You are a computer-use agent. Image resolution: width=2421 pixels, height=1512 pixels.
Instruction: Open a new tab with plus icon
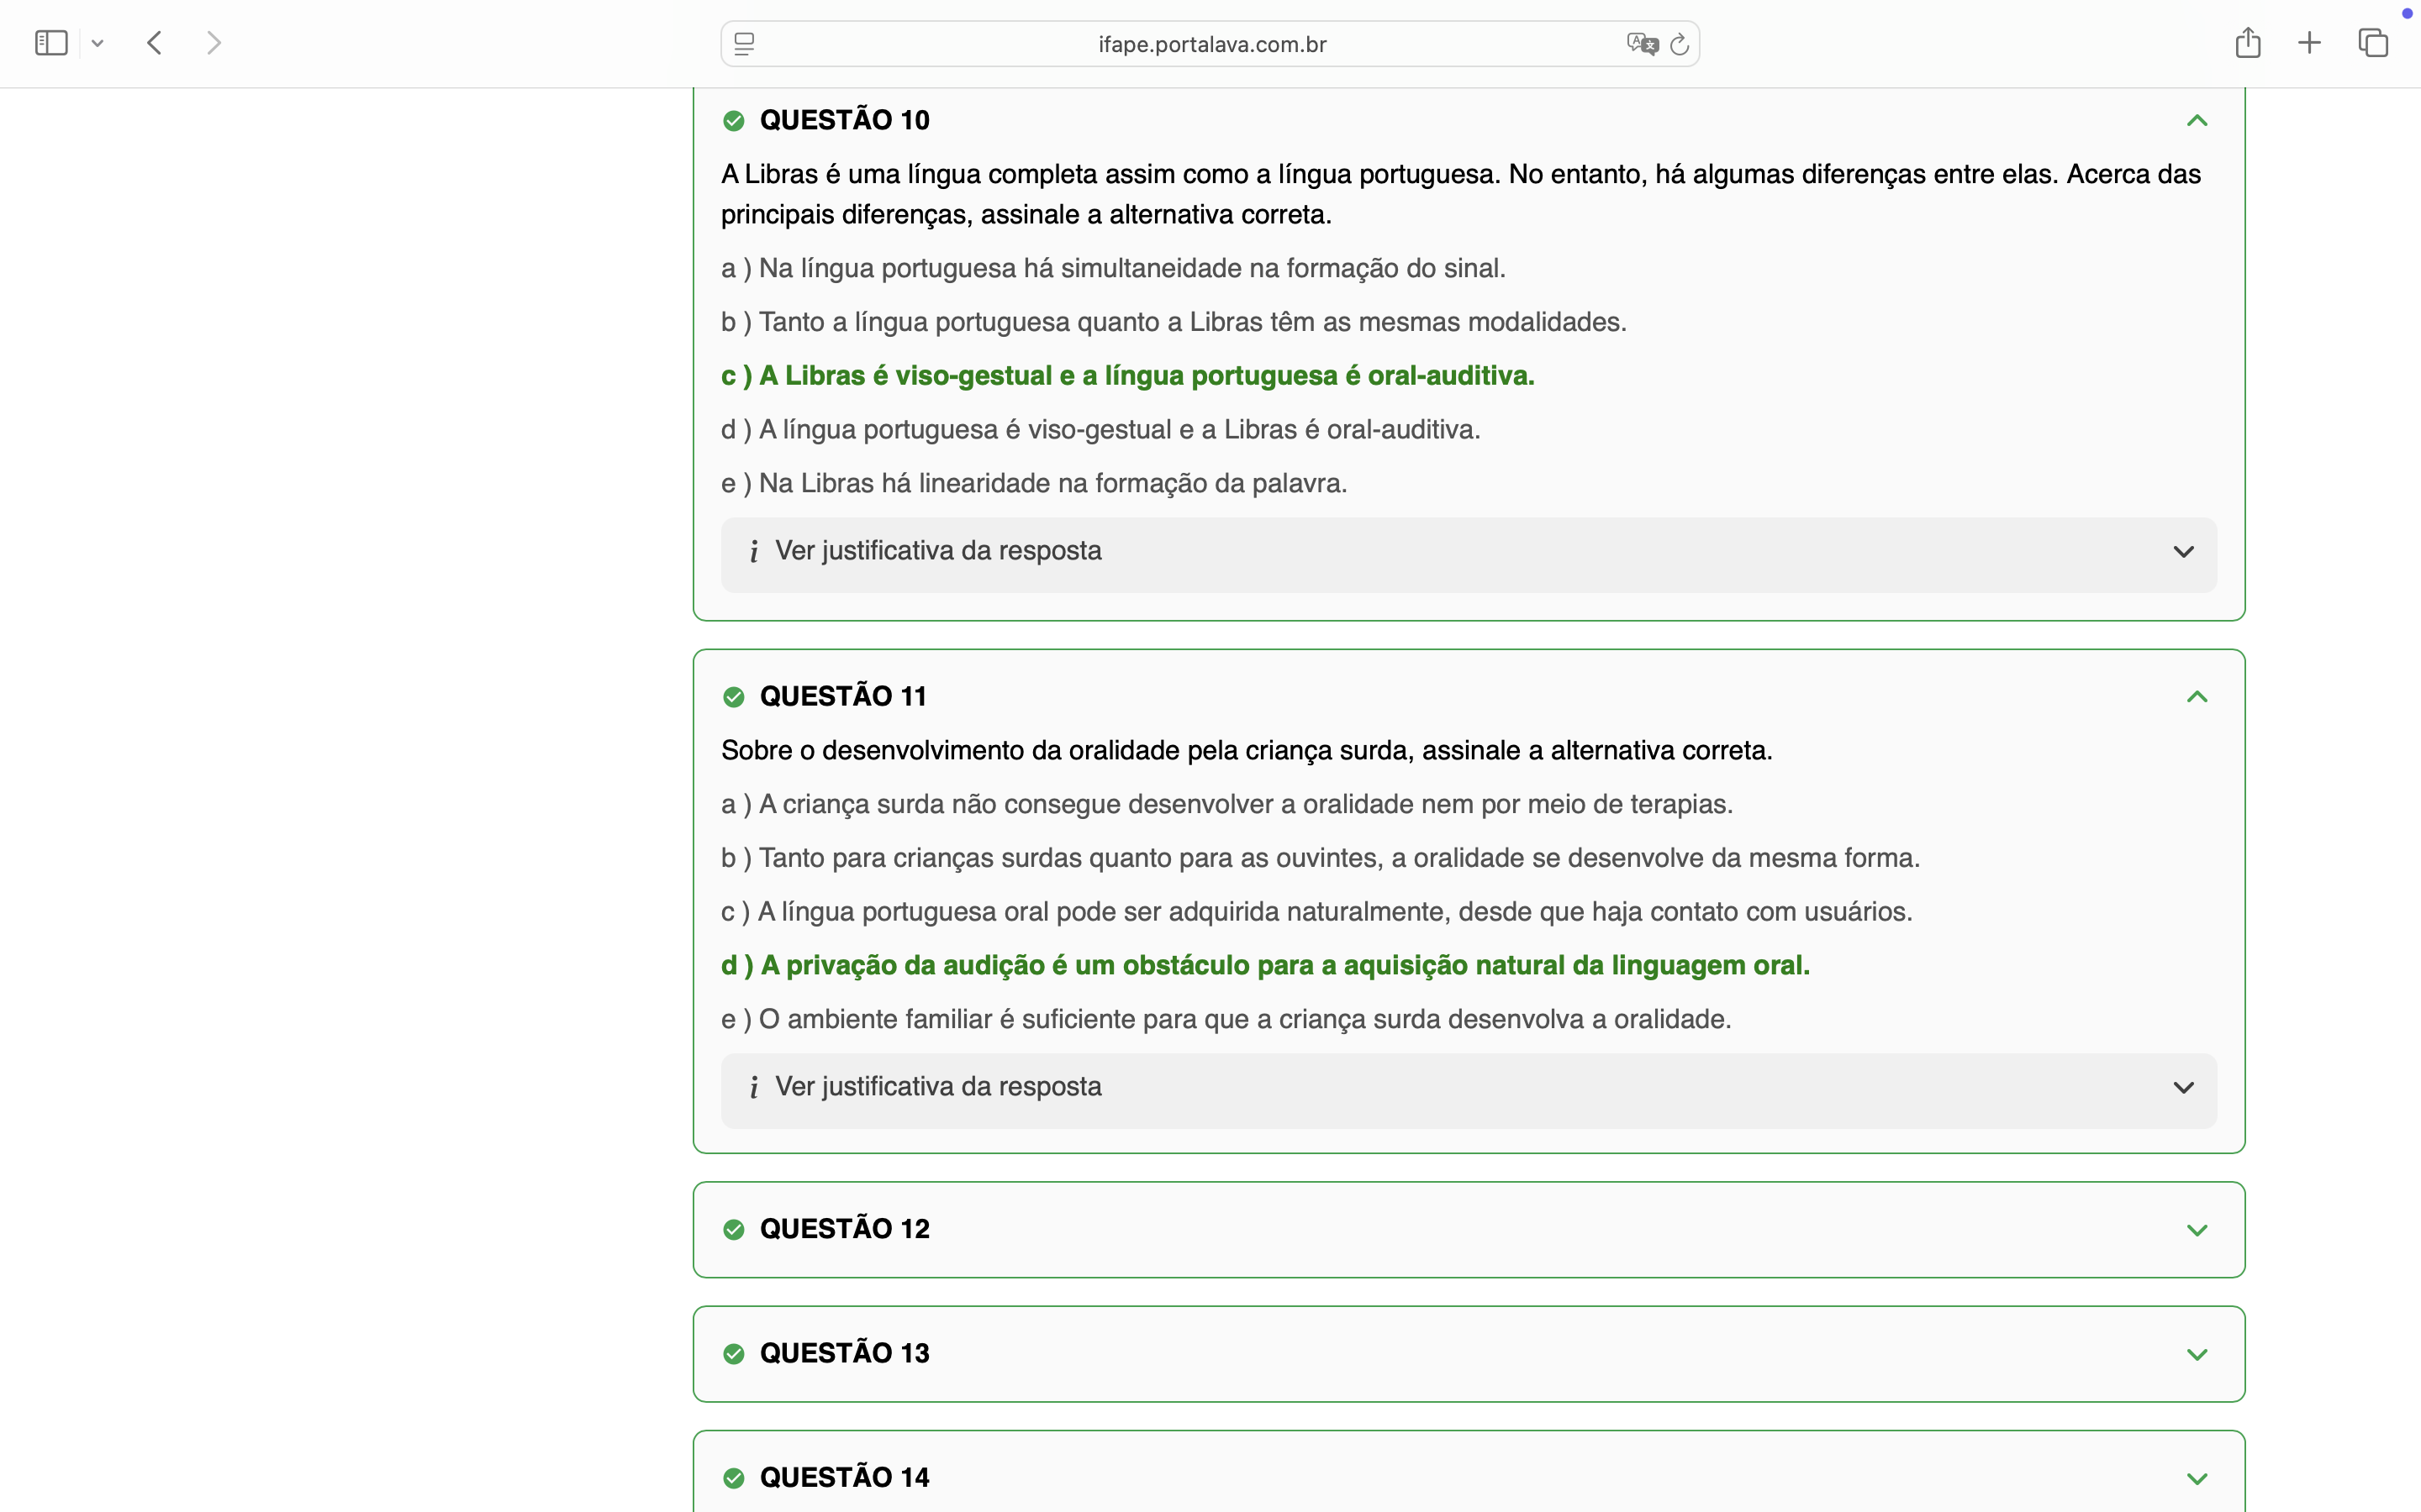(2310, 43)
